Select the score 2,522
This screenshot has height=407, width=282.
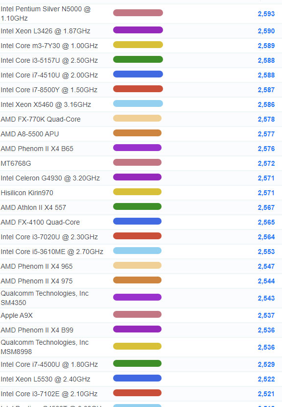click(266, 379)
